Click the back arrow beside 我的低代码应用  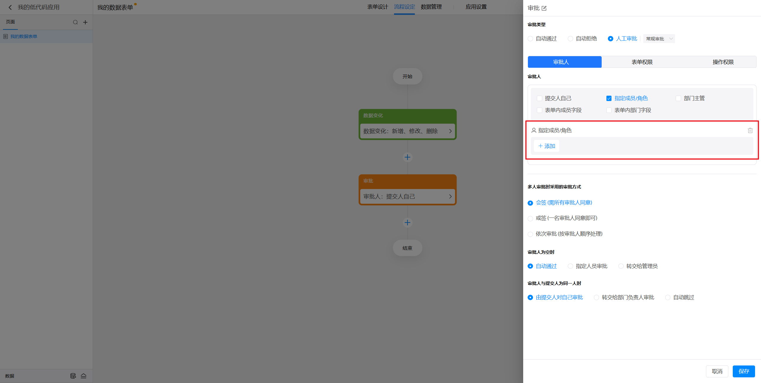pyautogui.click(x=10, y=7)
